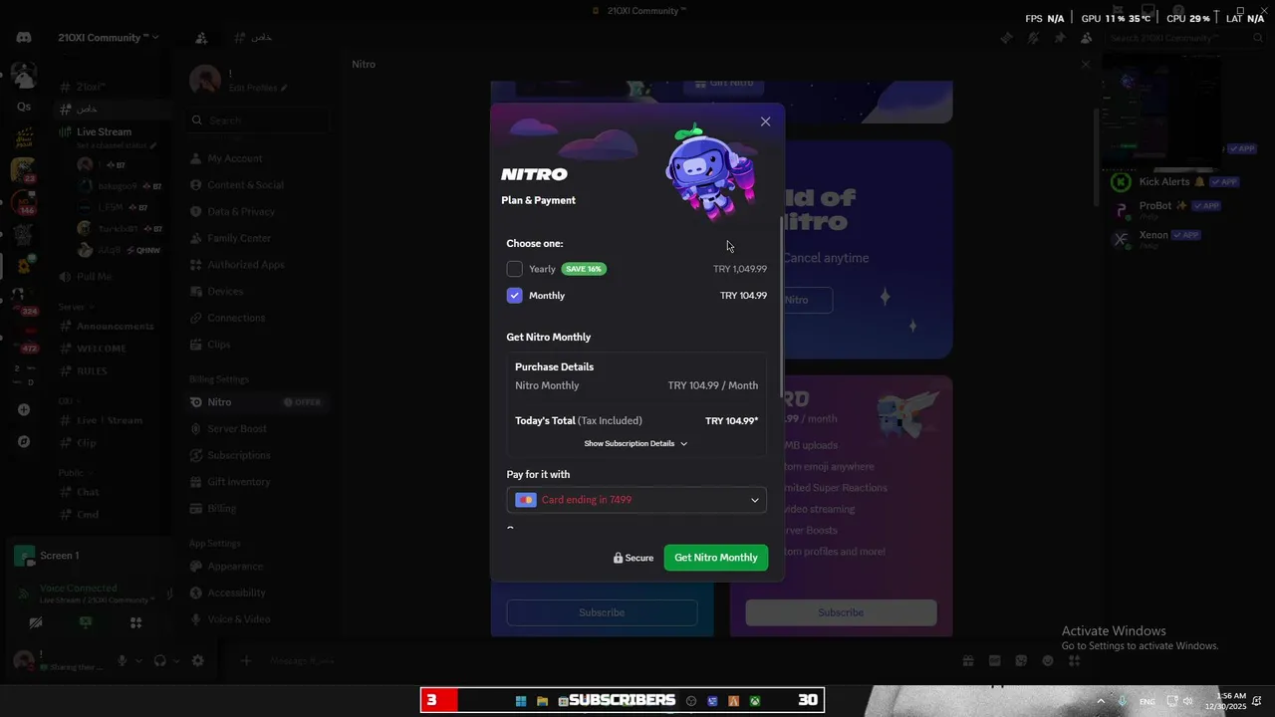The image size is (1275, 717).
Task: Close the Nitro Plan & Payment dialog
Action: pyautogui.click(x=765, y=121)
